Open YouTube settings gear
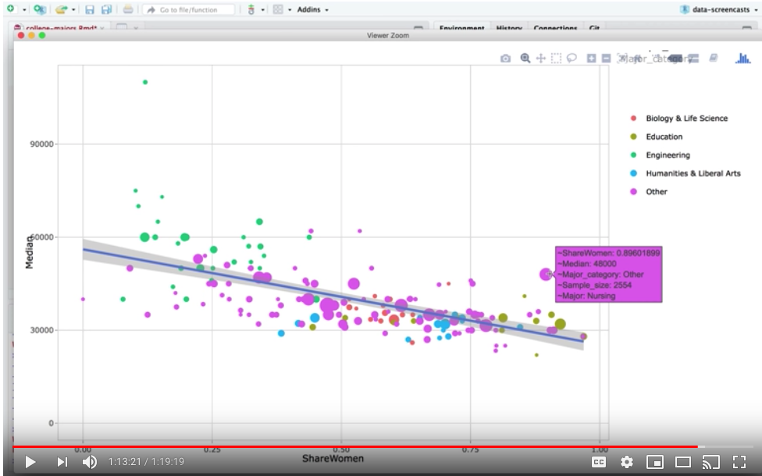The image size is (762, 476). [626, 462]
